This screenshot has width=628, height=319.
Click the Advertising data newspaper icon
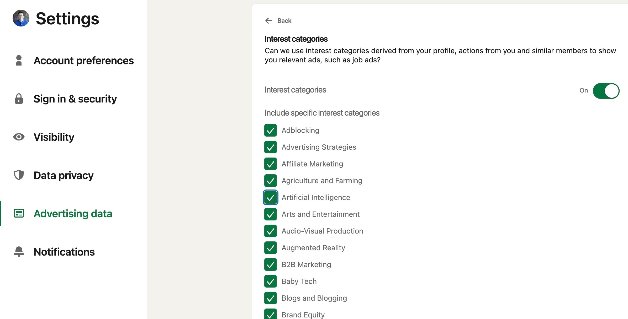19,214
